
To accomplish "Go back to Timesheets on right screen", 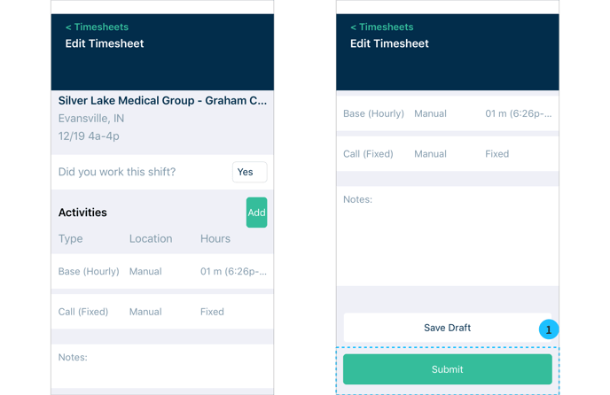I will coord(381,27).
